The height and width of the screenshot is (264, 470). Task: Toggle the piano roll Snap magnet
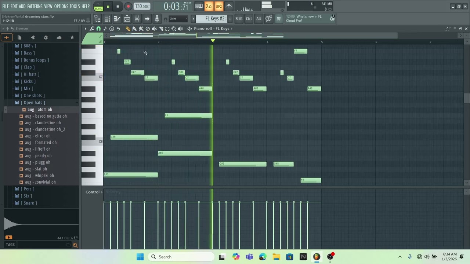[x=98, y=29]
